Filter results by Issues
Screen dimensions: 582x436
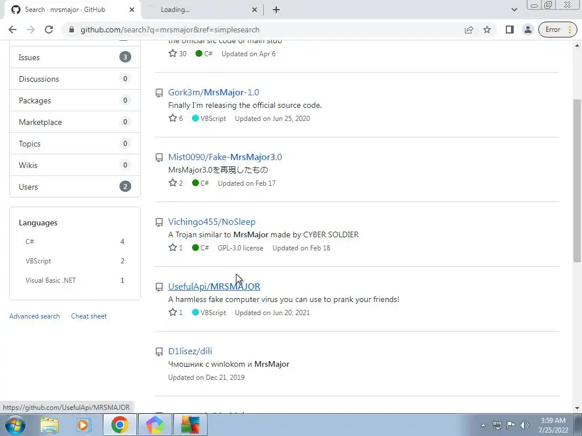(x=75, y=57)
